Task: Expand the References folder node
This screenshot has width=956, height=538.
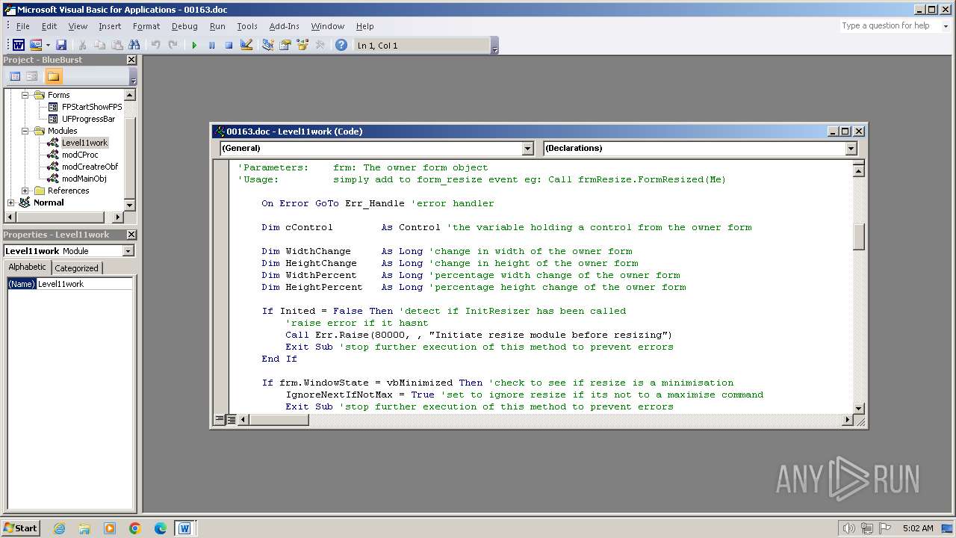Action: 25,191
